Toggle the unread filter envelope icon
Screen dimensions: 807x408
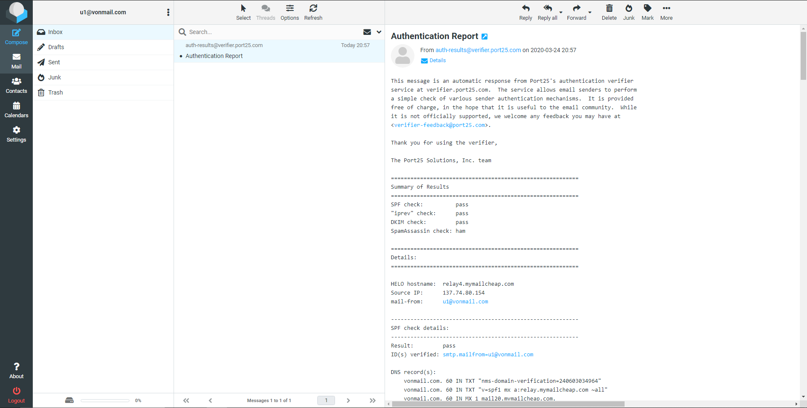point(367,32)
